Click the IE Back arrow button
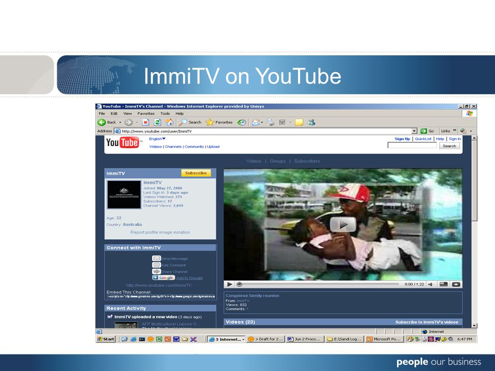The width and height of the screenshot is (495, 371). coord(102,123)
